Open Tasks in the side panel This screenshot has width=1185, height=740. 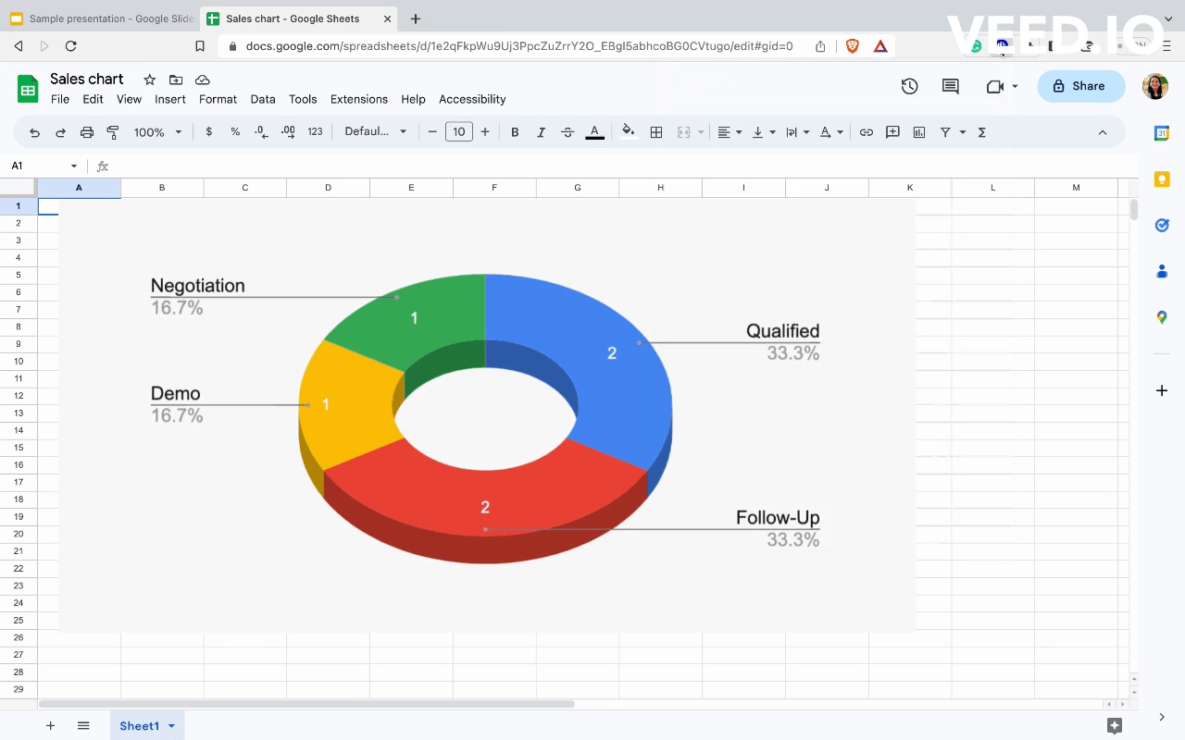[1162, 226]
